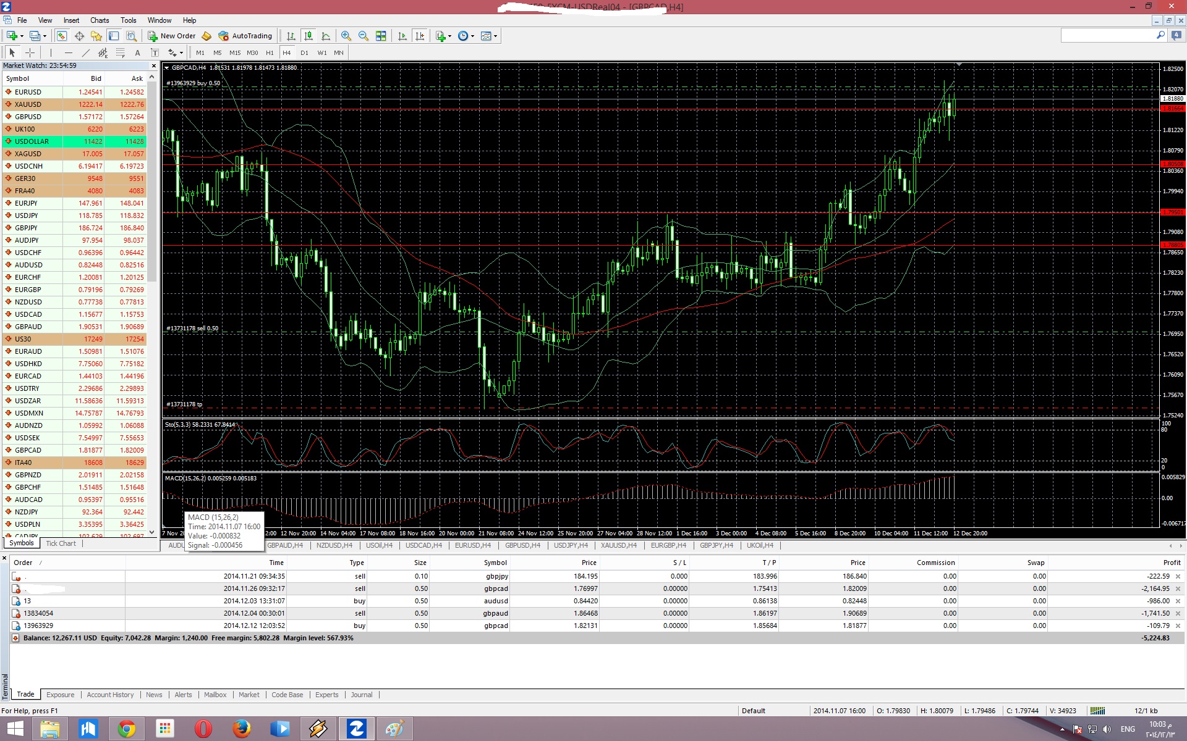Toggle the Terminal panel button
This screenshot has width=1187, height=741.
(114, 36)
